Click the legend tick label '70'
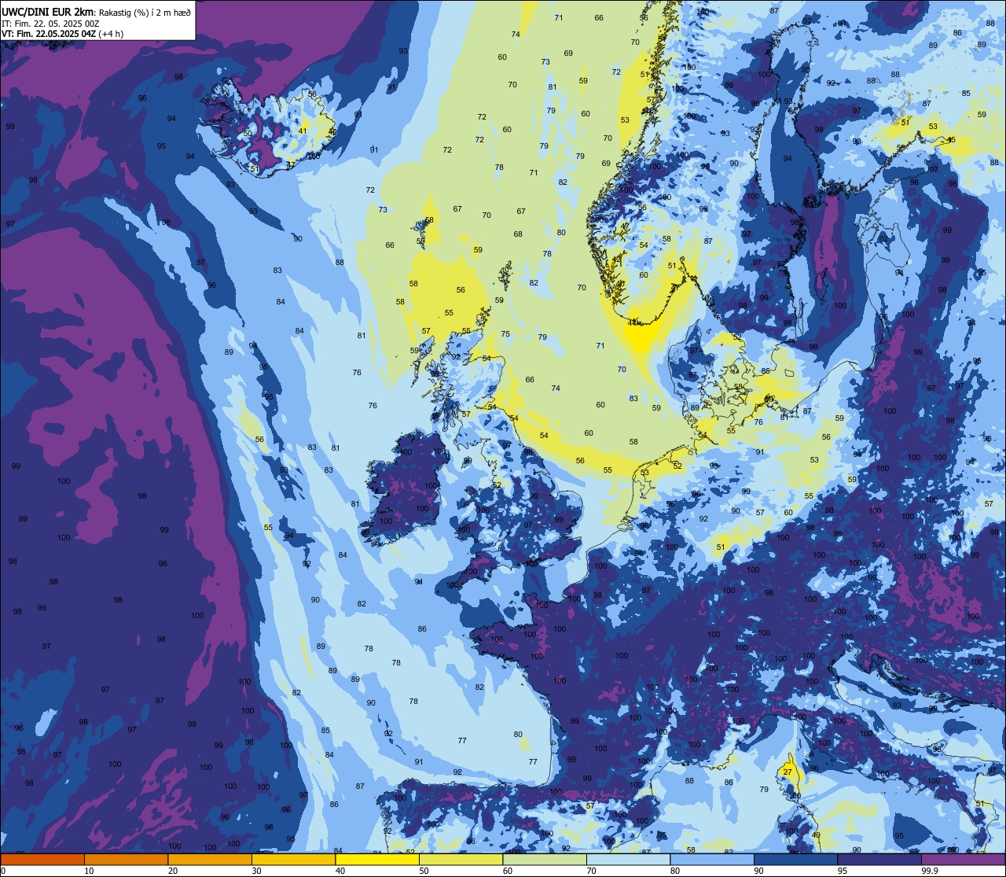 (591, 871)
